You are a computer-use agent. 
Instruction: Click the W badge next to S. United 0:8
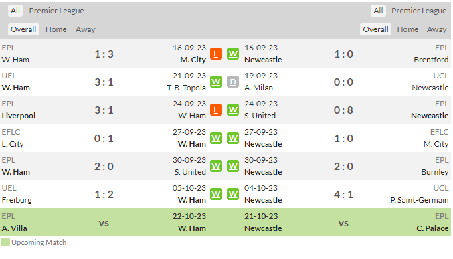click(233, 110)
